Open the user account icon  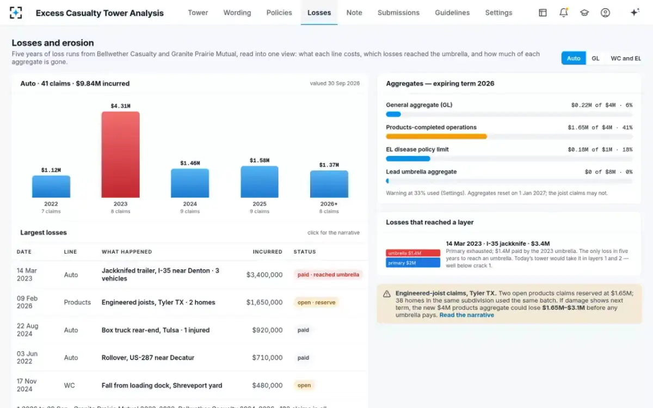click(x=605, y=13)
